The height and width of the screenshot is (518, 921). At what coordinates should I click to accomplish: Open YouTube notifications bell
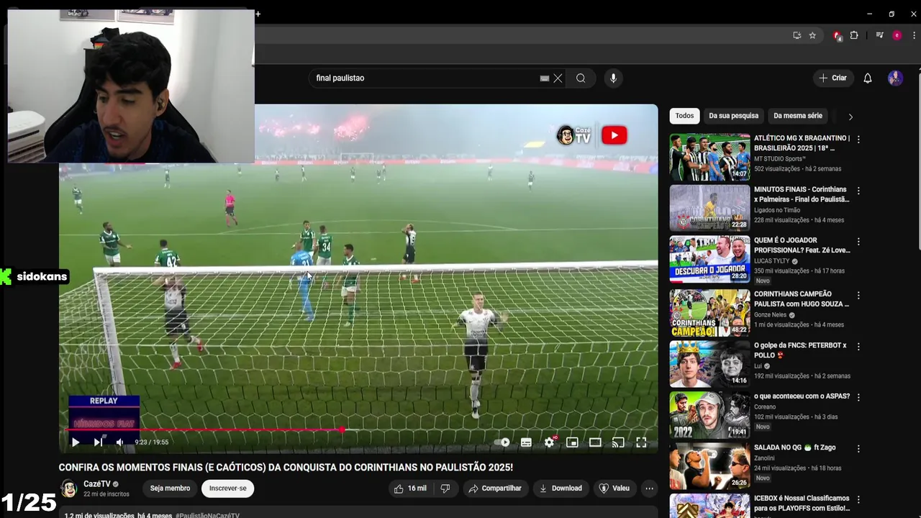[868, 78]
